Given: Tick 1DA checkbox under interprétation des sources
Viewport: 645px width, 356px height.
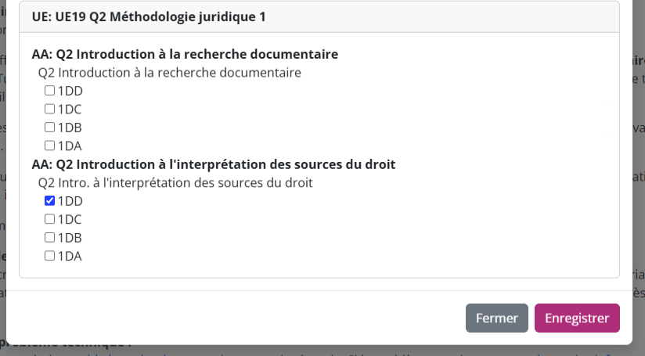Looking at the screenshot, I should coord(49,256).
